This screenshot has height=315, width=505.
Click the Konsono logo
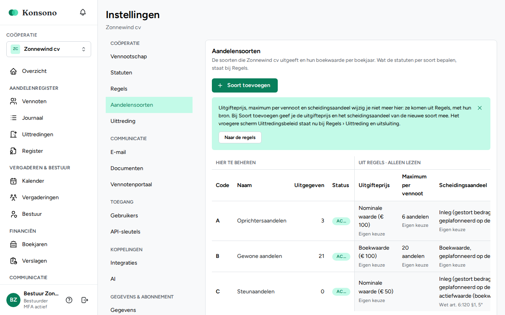[33, 13]
